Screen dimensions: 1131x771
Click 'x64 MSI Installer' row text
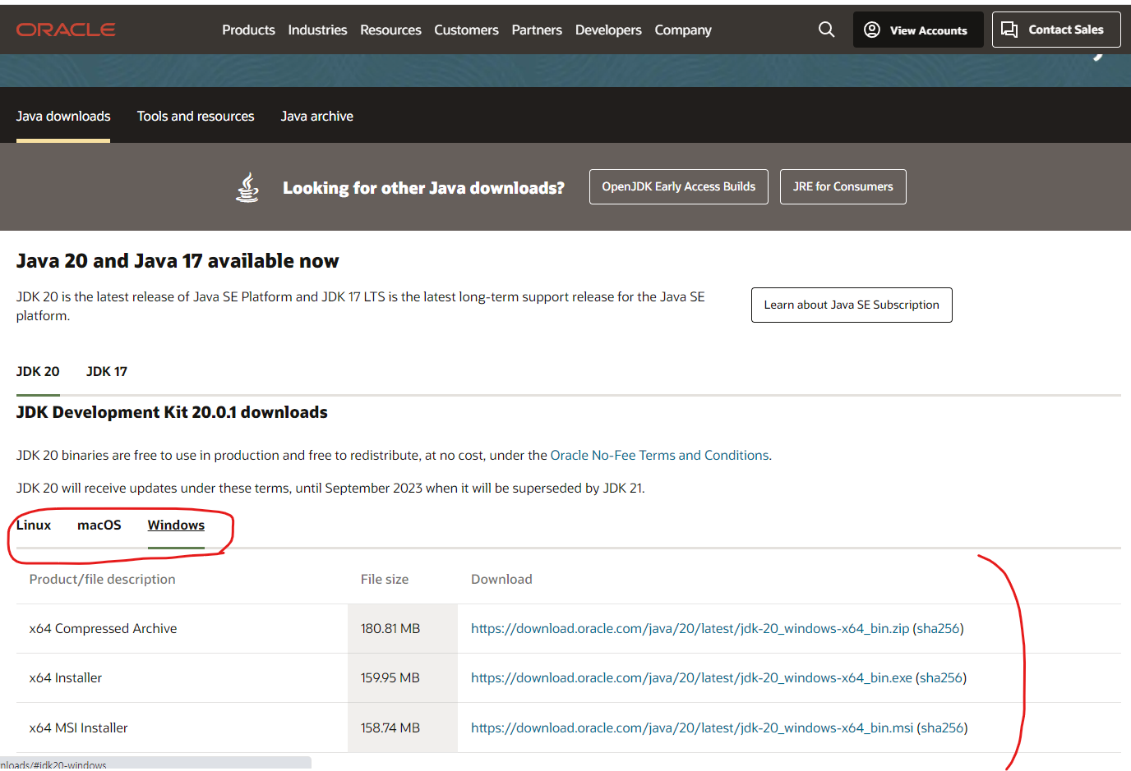point(78,727)
